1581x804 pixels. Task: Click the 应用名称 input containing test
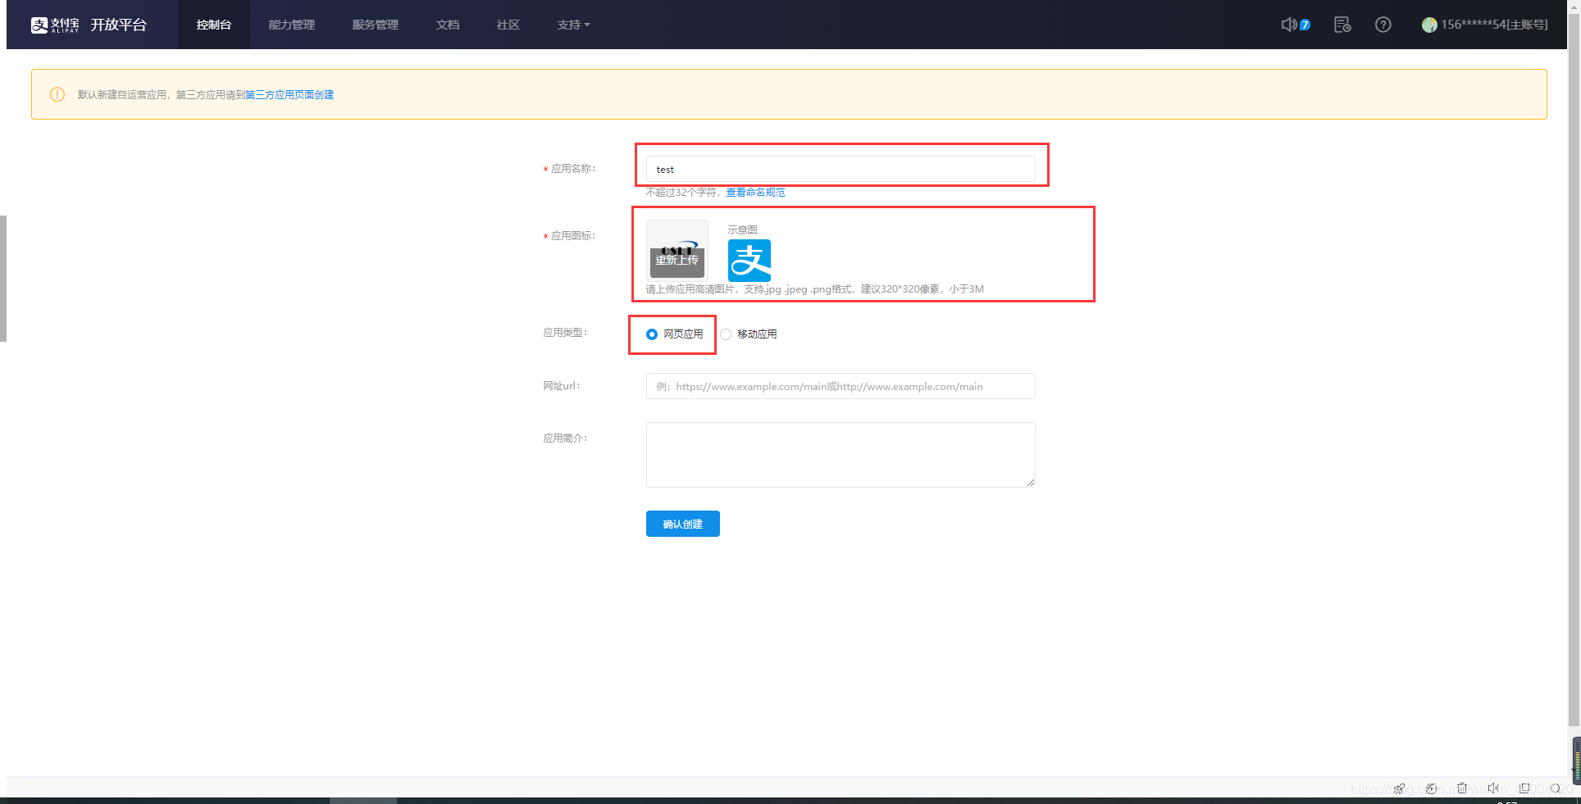pos(841,169)
